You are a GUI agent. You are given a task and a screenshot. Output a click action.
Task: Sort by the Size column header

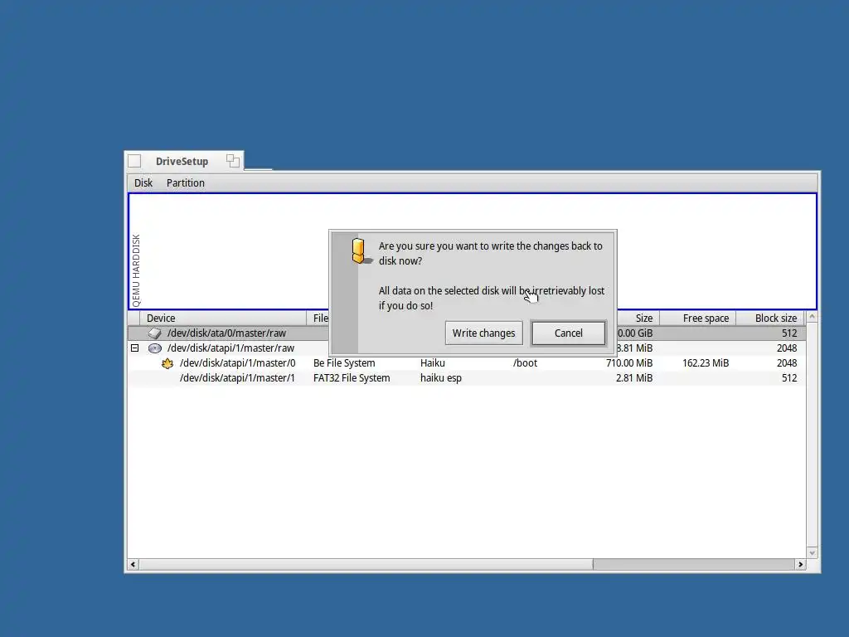point(638,318)
